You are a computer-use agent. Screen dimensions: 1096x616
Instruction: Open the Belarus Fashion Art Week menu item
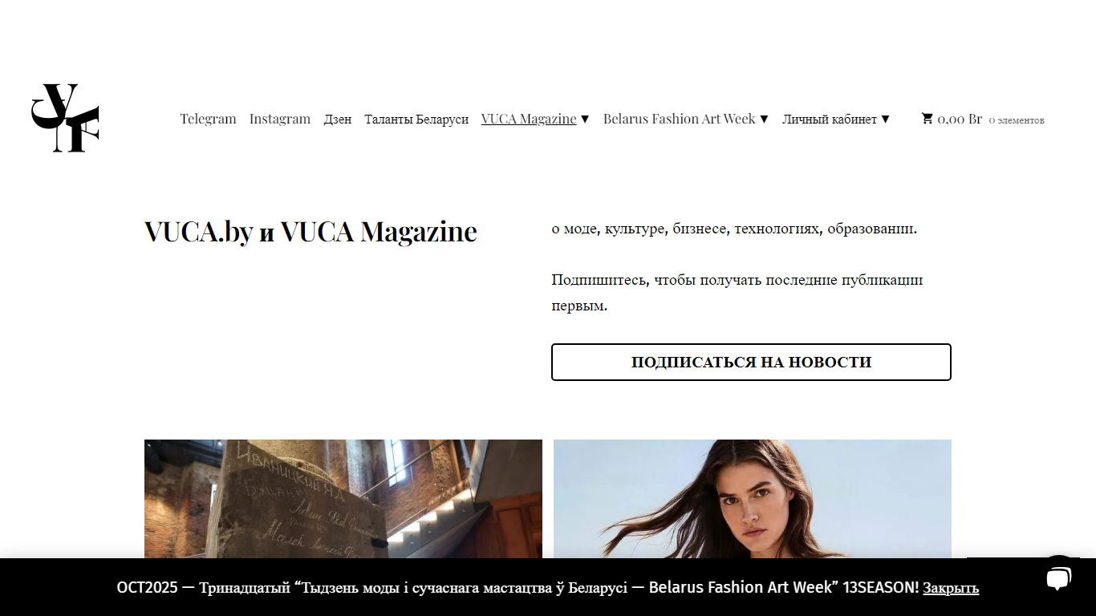680,119
